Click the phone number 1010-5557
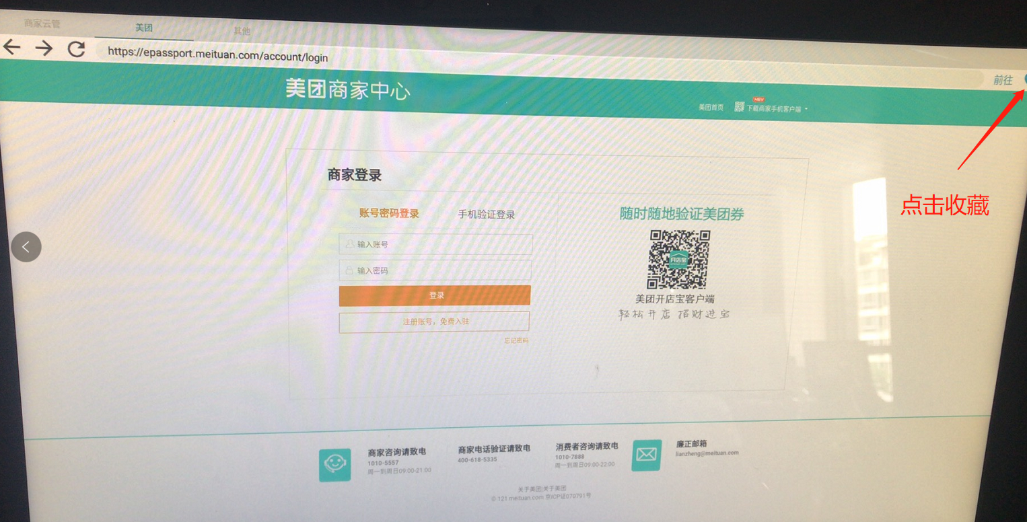 pos(383,463)
